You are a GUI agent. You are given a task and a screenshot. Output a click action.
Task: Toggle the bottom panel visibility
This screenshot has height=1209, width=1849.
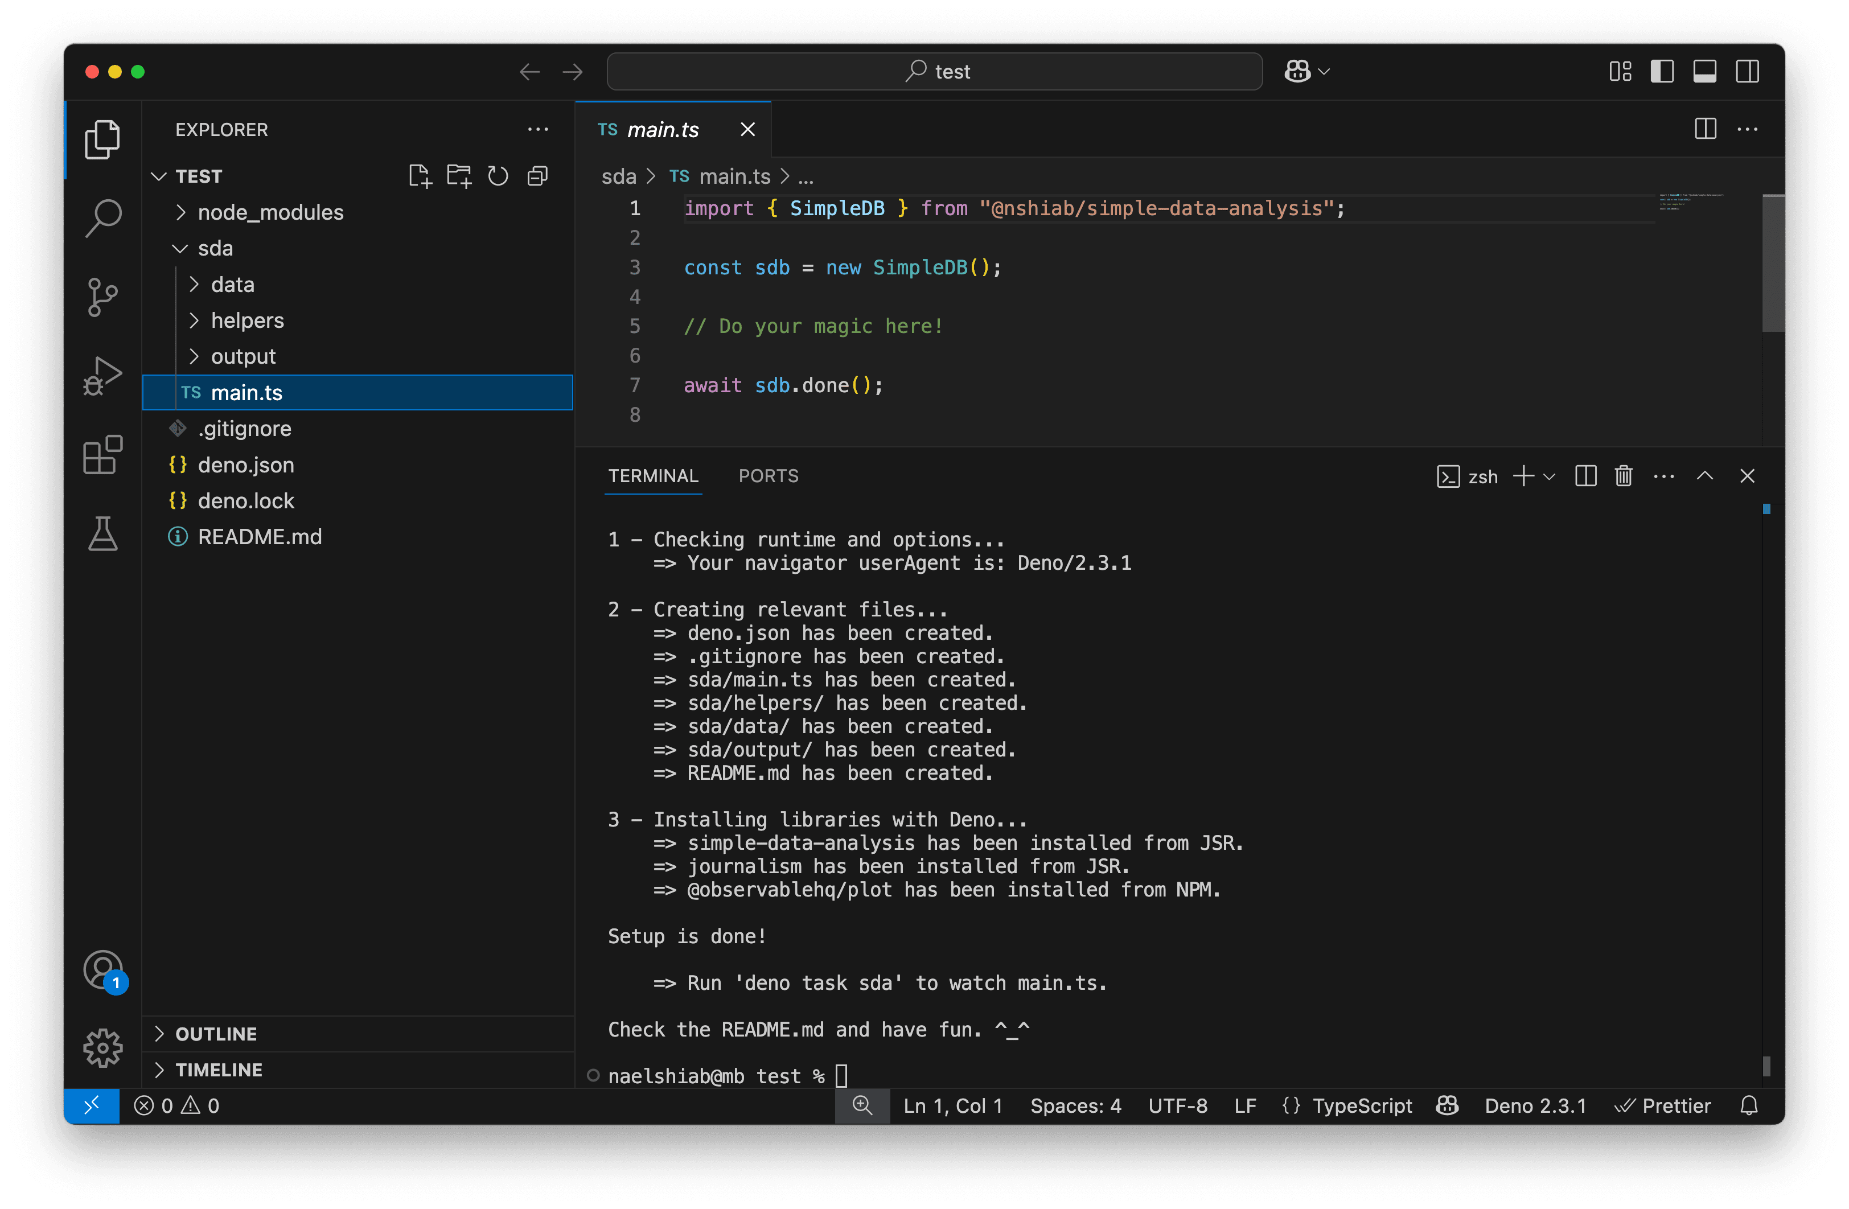[1704, 72]
